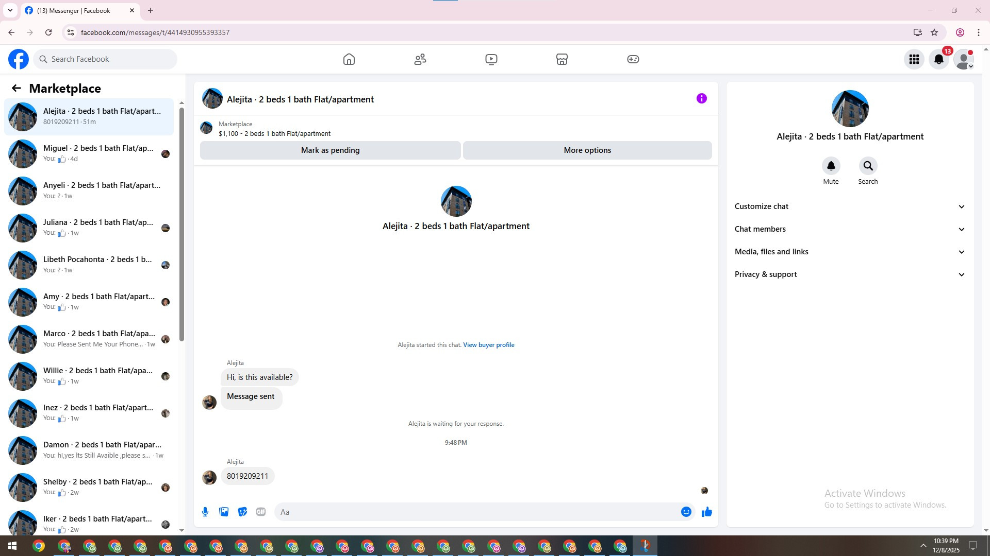Expand the Privacy & support section

coord(850,274)
